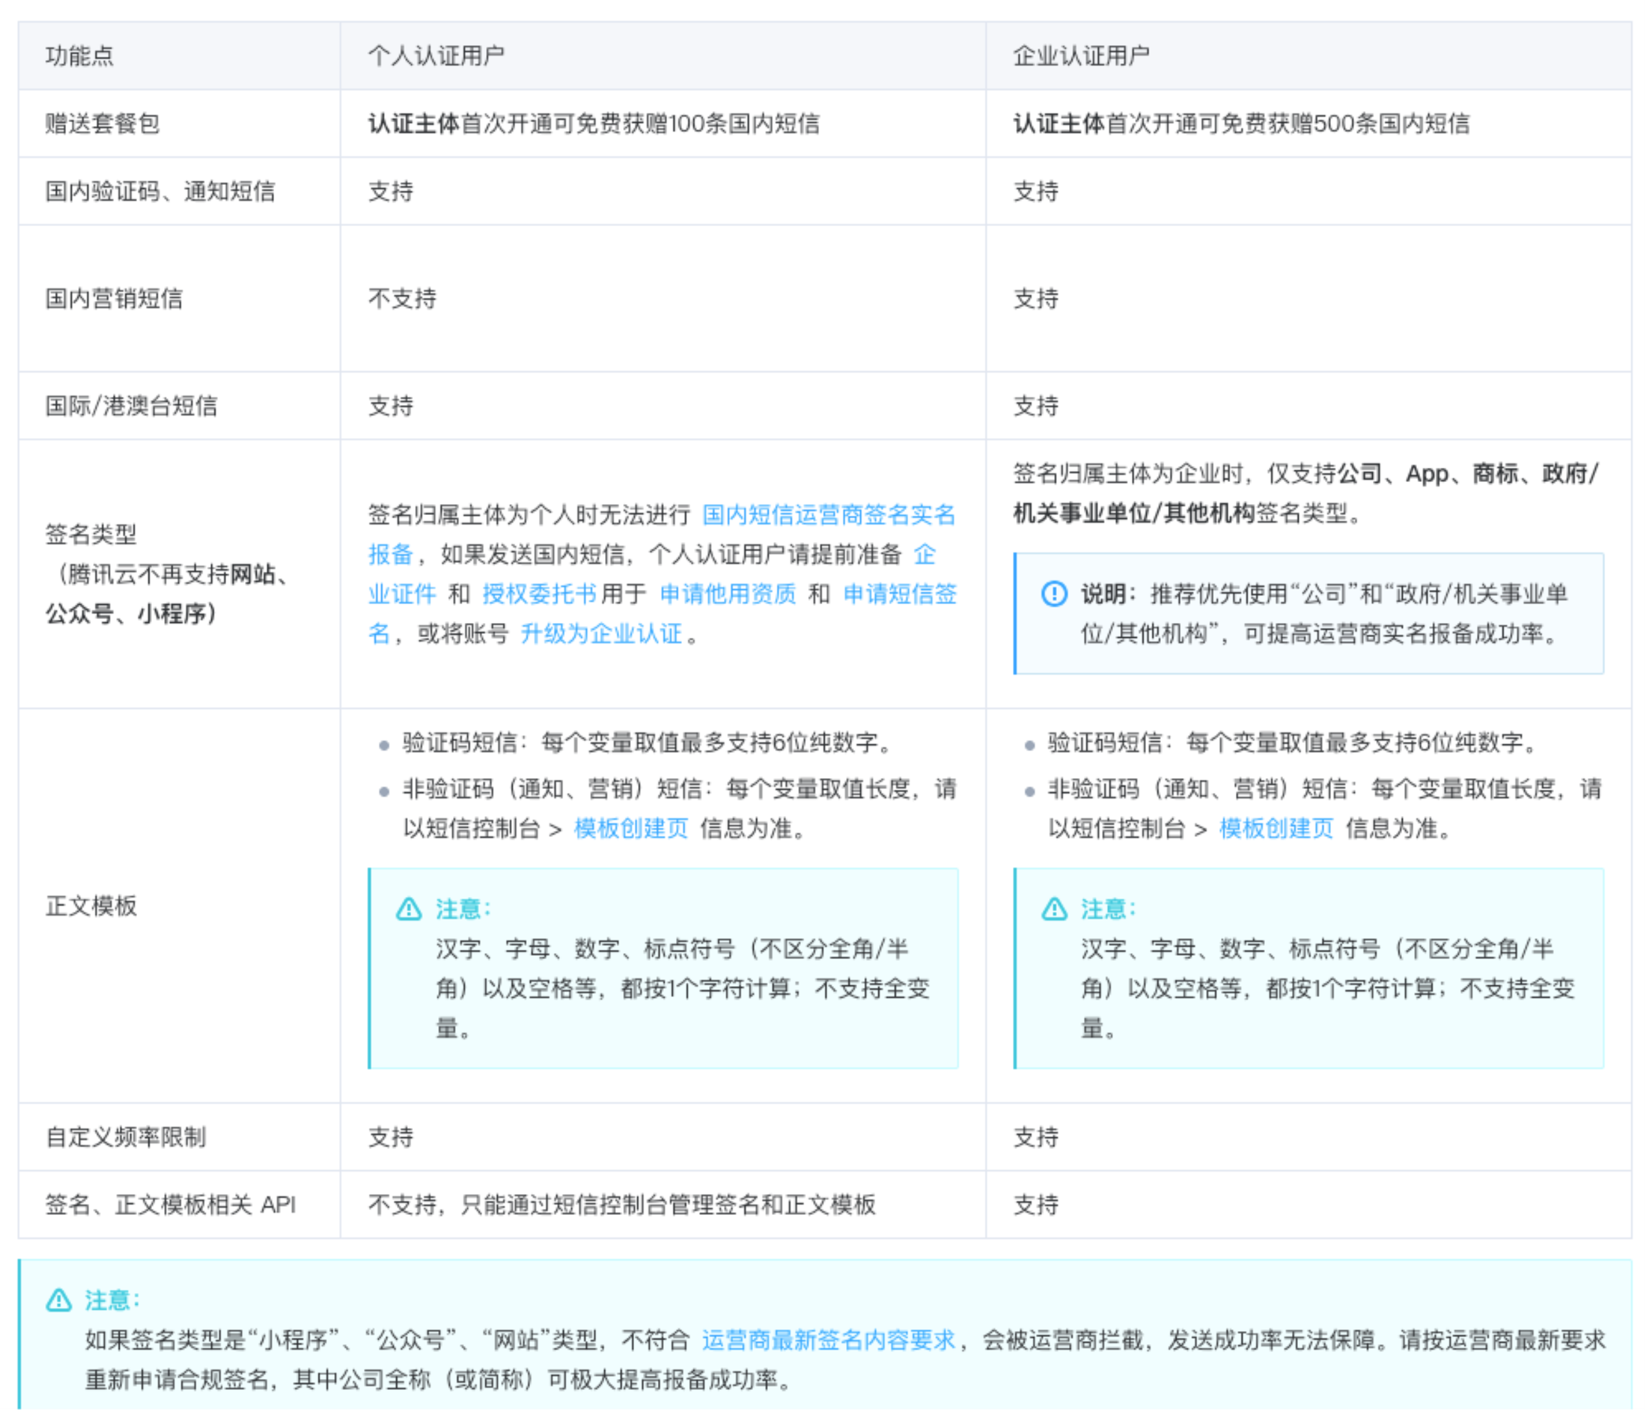1645x1410 pixels.
Task: Click the 功能点 column header
Action: [80, 56]
